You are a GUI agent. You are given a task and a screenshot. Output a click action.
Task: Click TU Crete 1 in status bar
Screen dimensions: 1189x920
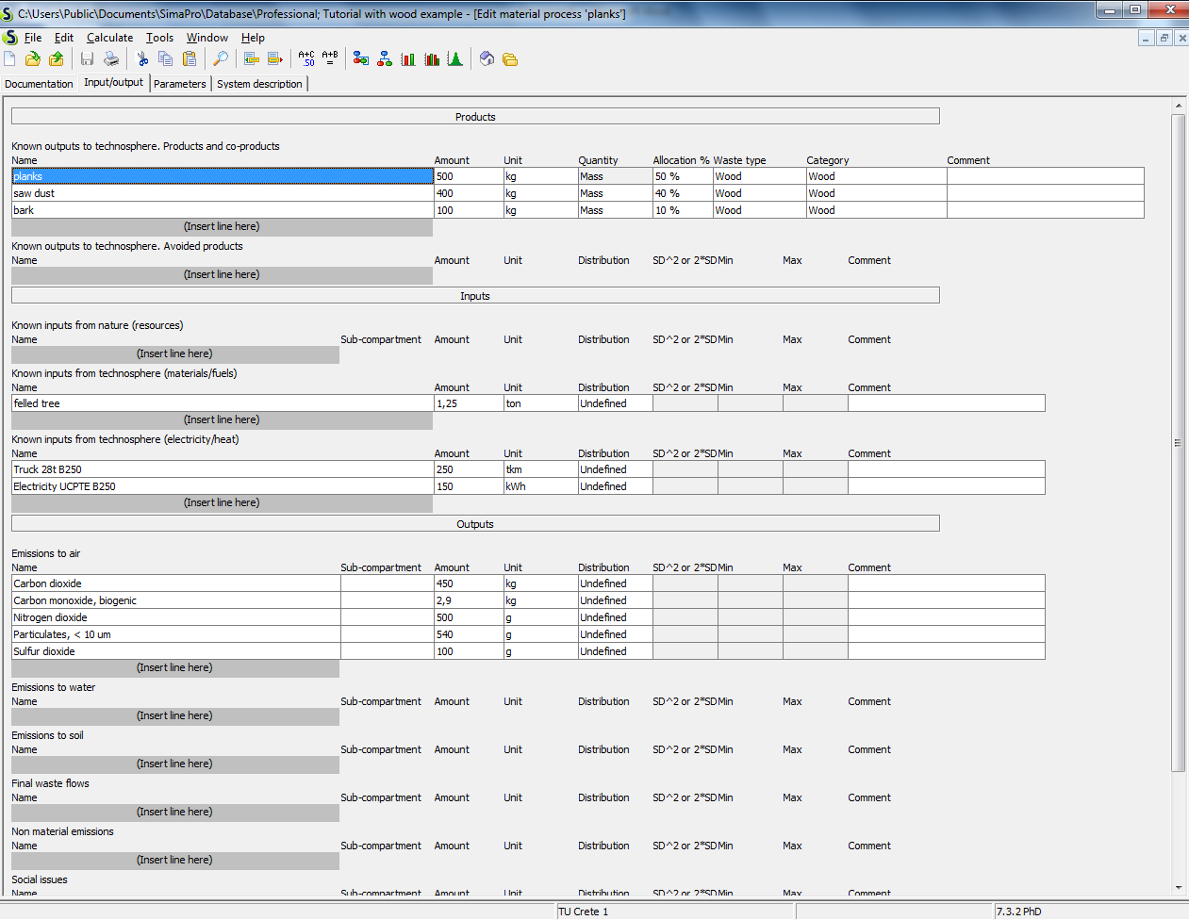click(x=584, y=912)
